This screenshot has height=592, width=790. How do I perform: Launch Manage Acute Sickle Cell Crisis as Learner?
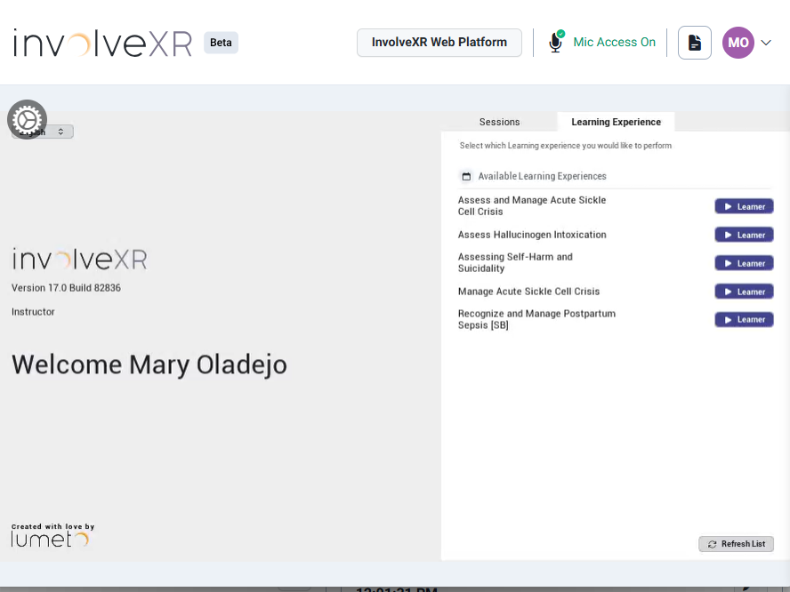(744, 292)
